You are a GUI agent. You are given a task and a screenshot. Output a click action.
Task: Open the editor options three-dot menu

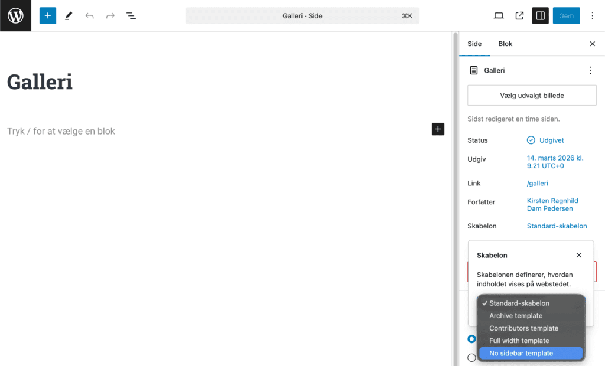point(592,15)
